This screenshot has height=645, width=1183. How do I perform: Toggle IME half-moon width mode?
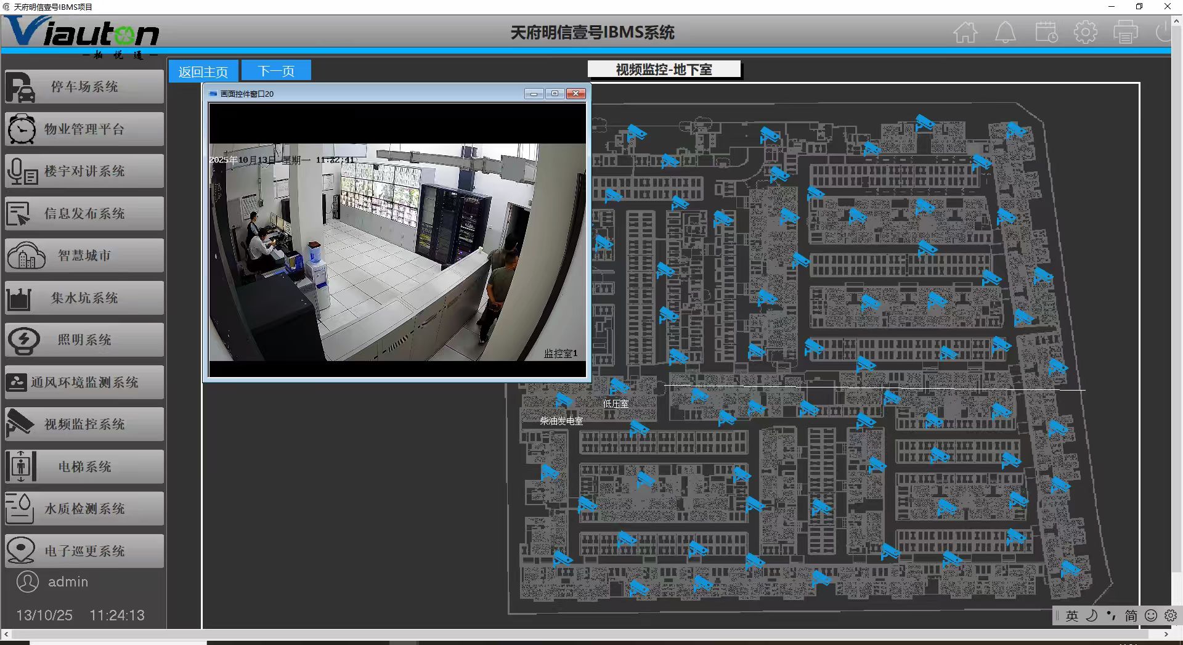[x=1092, y=616]
